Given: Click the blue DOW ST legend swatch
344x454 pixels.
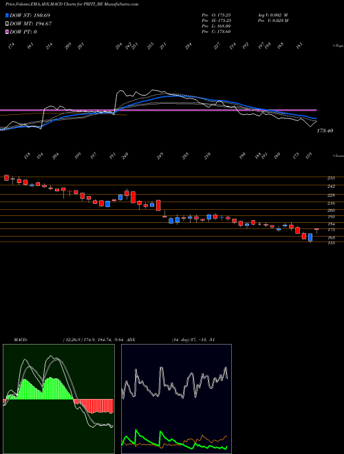Looking at the screenshot, I should (7, 15).
